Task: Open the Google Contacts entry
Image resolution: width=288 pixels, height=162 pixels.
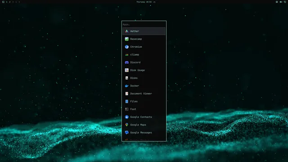Action: tap(144, 117)
